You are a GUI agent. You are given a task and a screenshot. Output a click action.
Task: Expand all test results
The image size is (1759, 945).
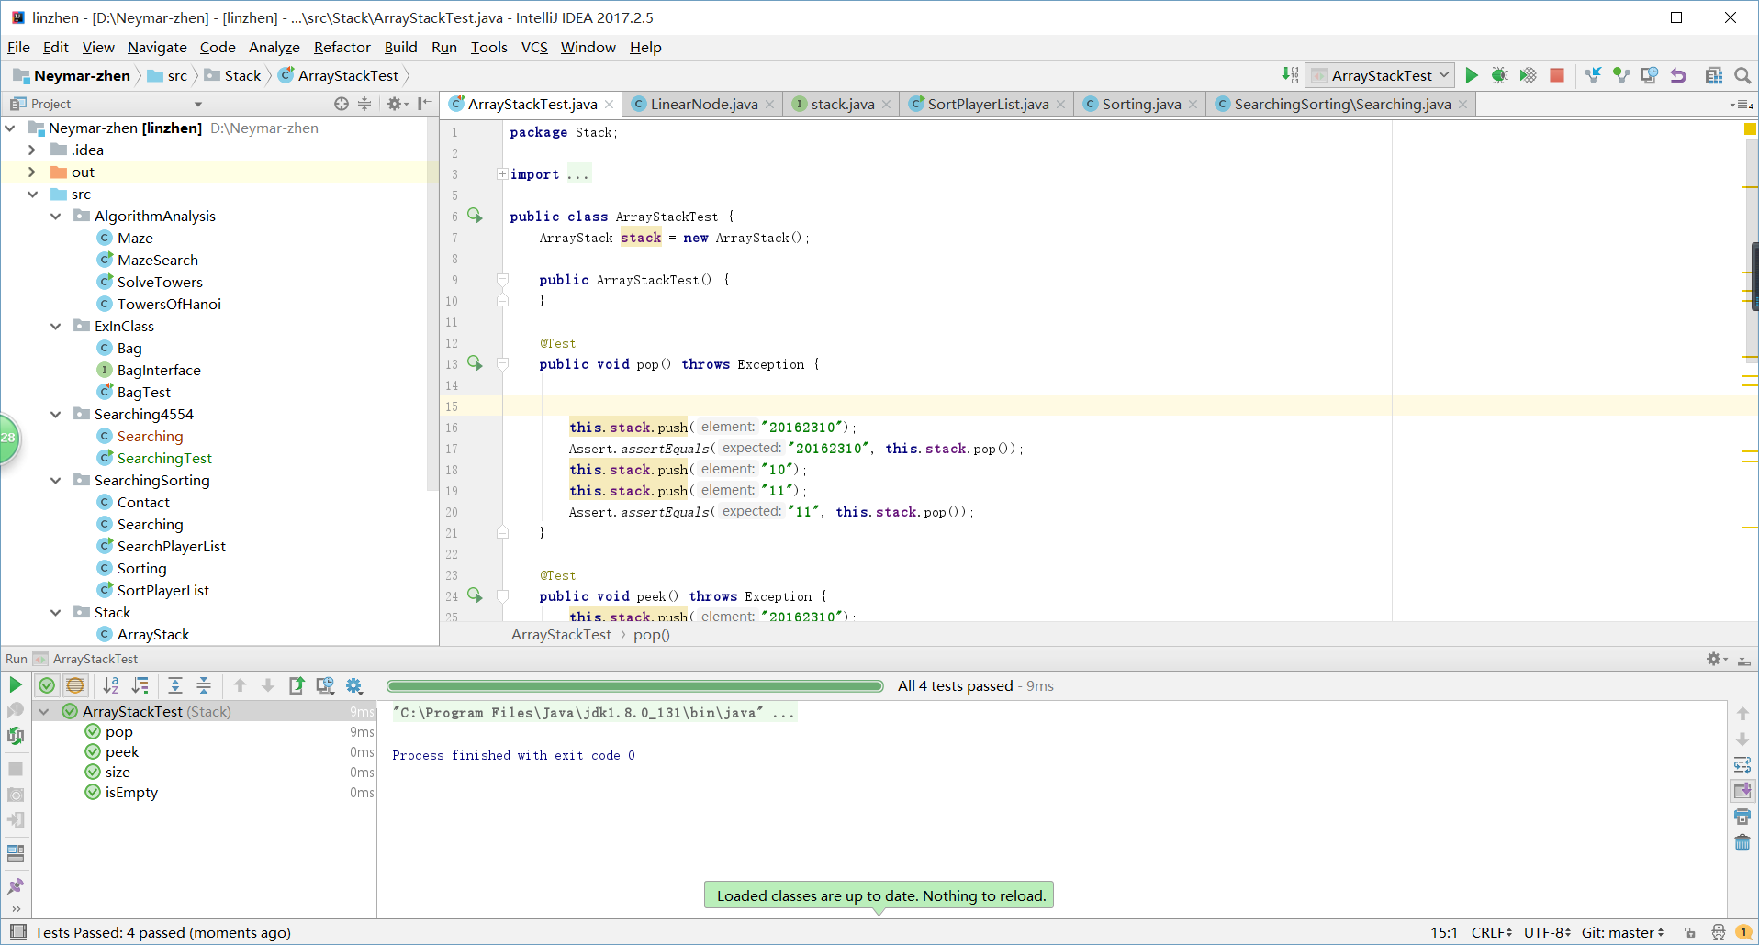pyautogui.click(x=175, y=685)
